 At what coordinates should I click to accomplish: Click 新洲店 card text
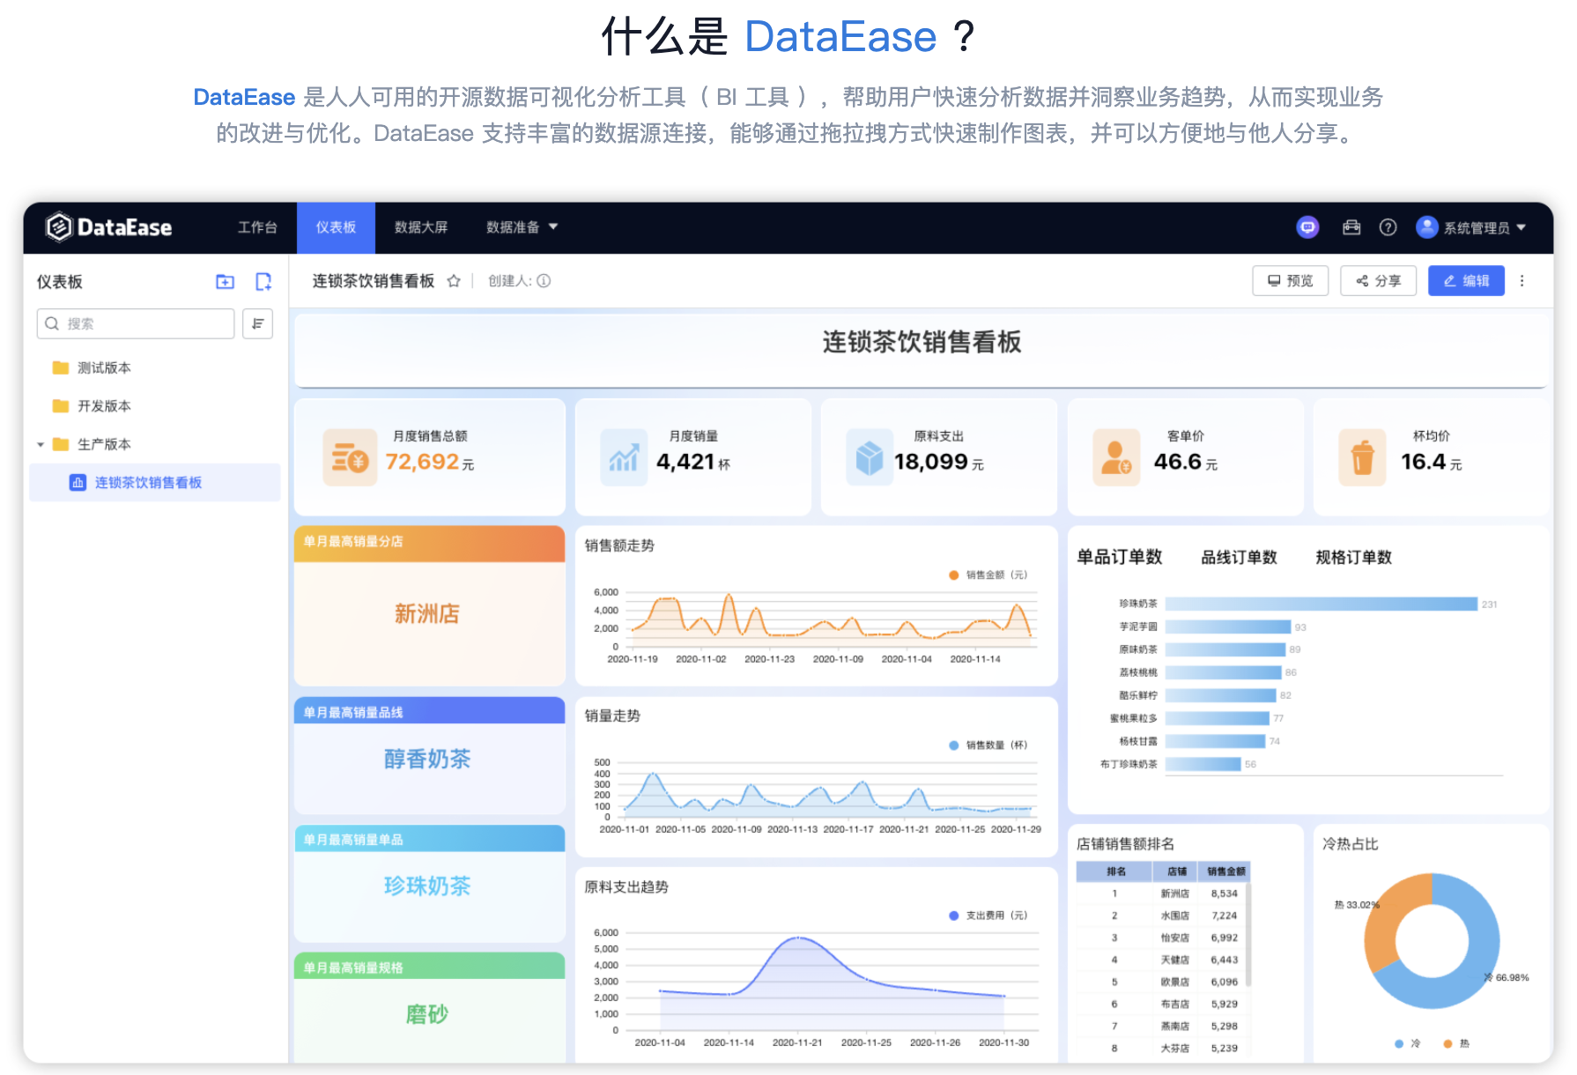(427, 614)
